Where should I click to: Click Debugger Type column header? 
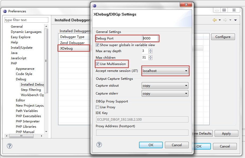74,37
